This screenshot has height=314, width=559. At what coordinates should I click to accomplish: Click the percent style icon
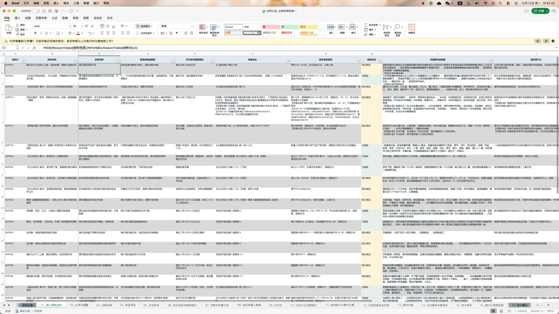[171, 33]
